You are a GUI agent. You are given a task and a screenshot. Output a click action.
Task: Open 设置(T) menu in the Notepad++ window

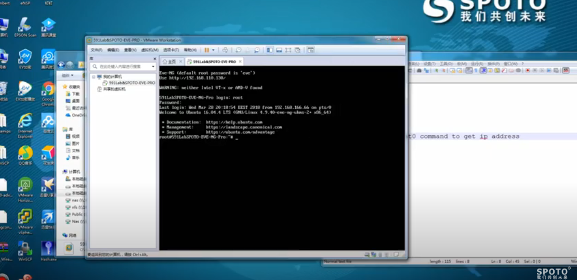click(x=429, y=64)
